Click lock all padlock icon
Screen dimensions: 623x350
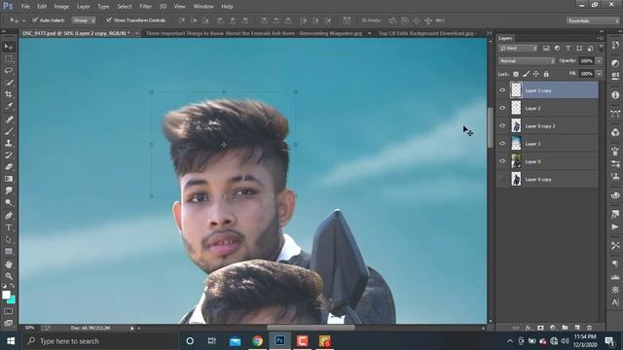click(x=546, y=74)
